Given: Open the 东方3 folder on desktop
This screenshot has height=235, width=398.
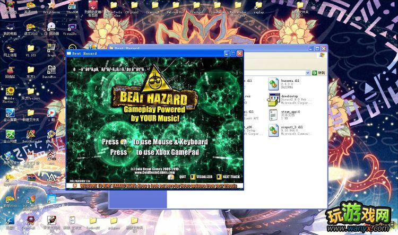Looking at the screenshot, I should click(x=31, y=72).
